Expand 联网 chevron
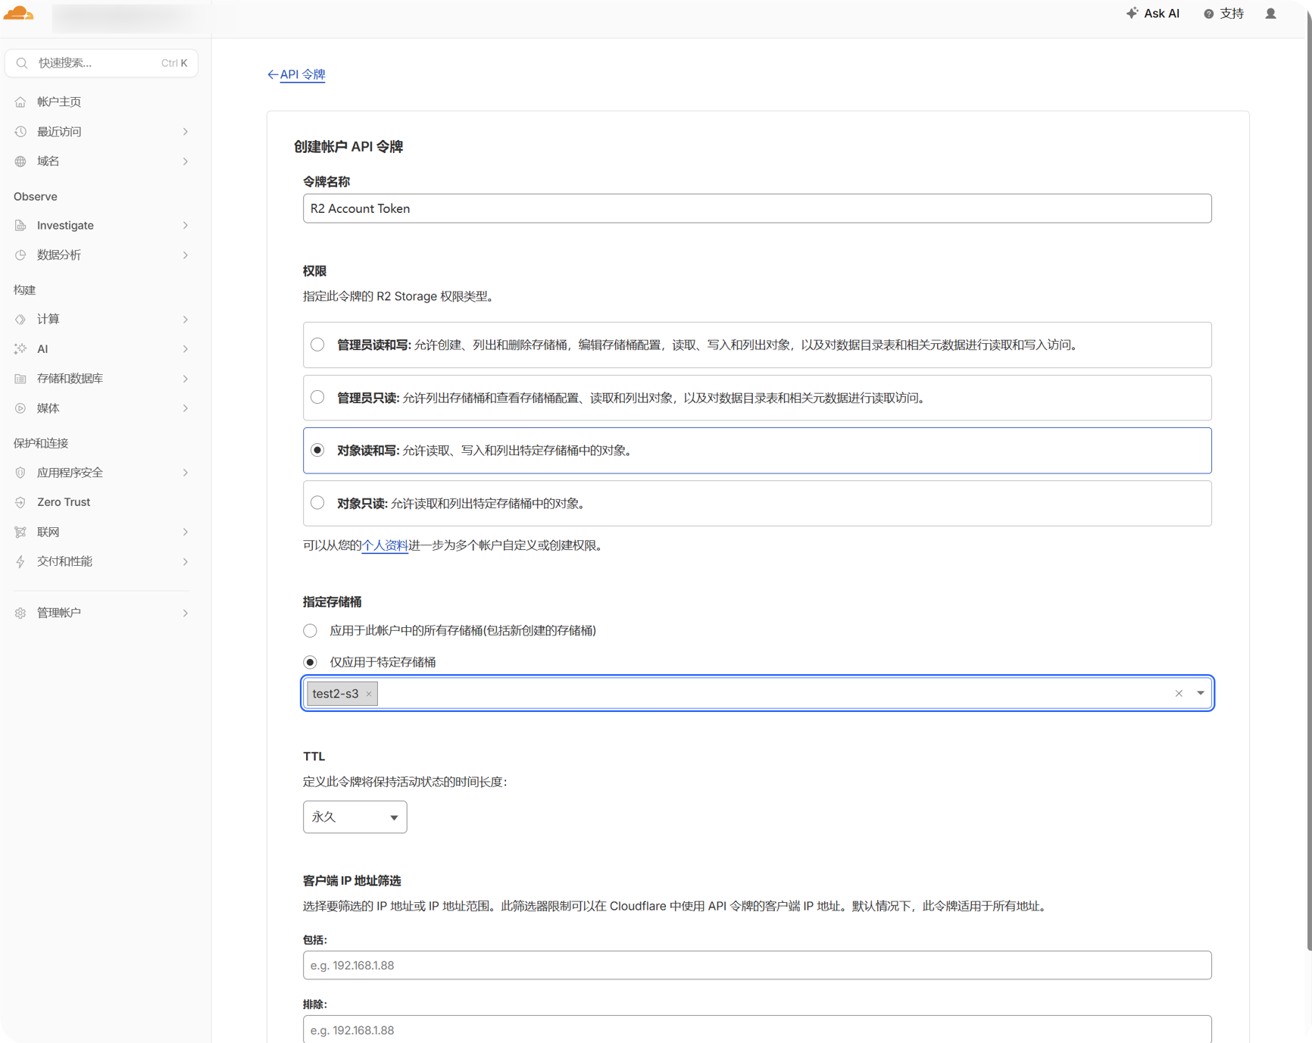The image size is (1312, 1043). (186, 532)
